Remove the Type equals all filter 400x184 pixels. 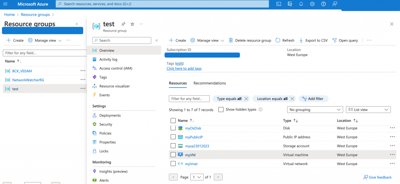[x=246, y=99]
